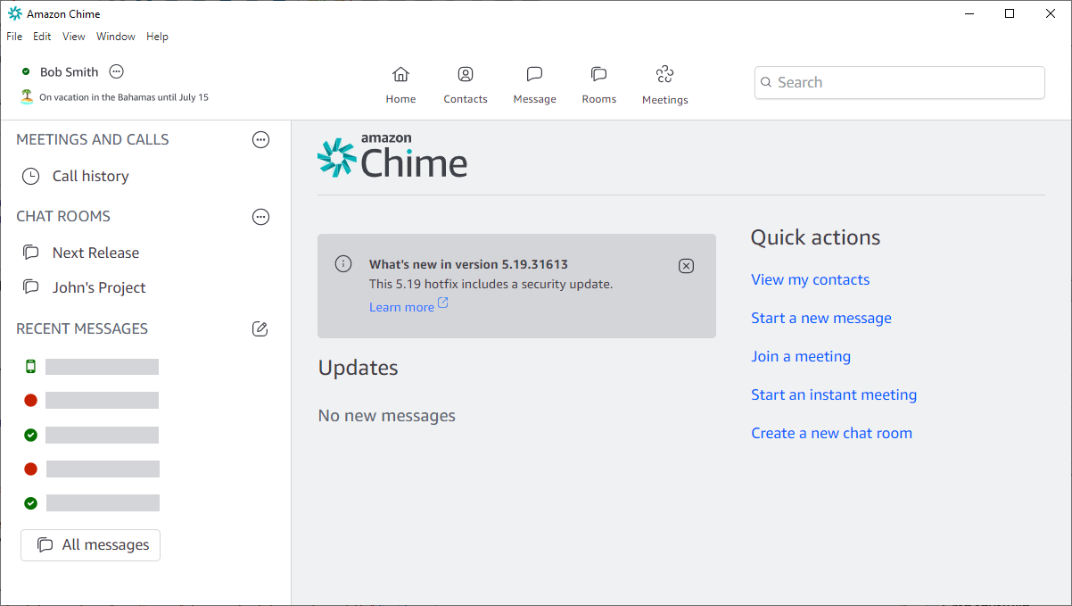Click the Amazon Chime logo
Viewport: 1072px width, 606px height.
click(392, 155)
